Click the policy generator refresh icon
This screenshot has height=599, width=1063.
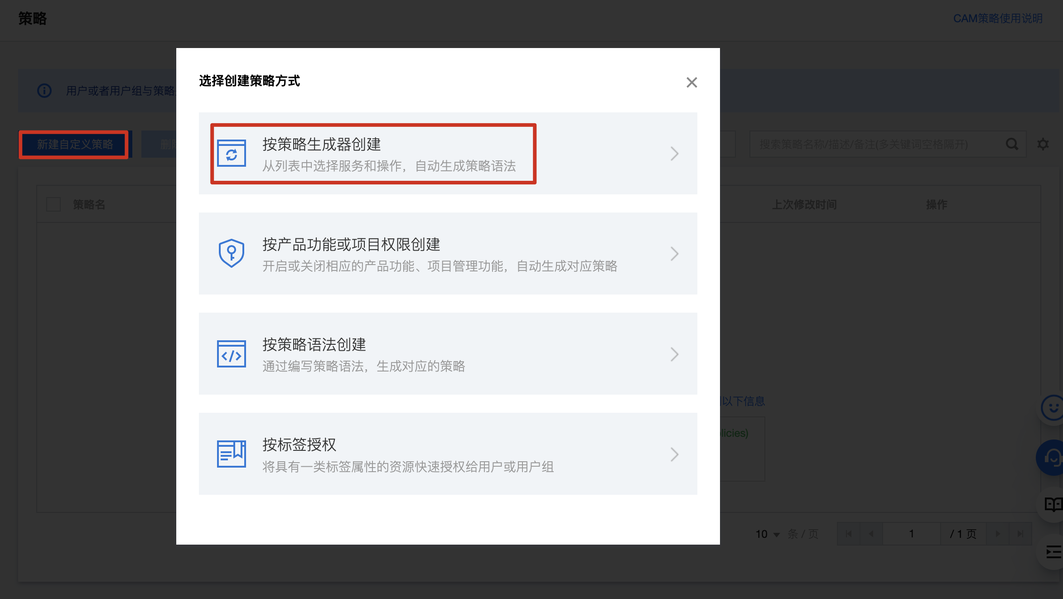(x=232, y=154)
